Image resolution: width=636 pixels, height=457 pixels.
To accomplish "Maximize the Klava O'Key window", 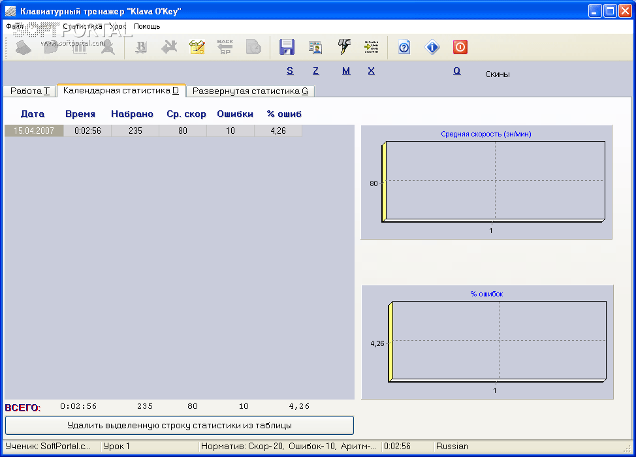I will pyautogui.click(x=610, y=11).
